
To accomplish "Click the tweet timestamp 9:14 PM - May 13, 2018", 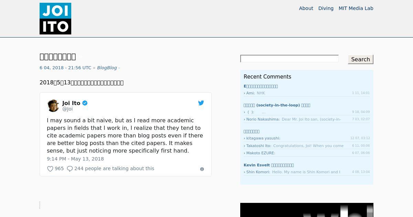I will click(x=75, y=159).
